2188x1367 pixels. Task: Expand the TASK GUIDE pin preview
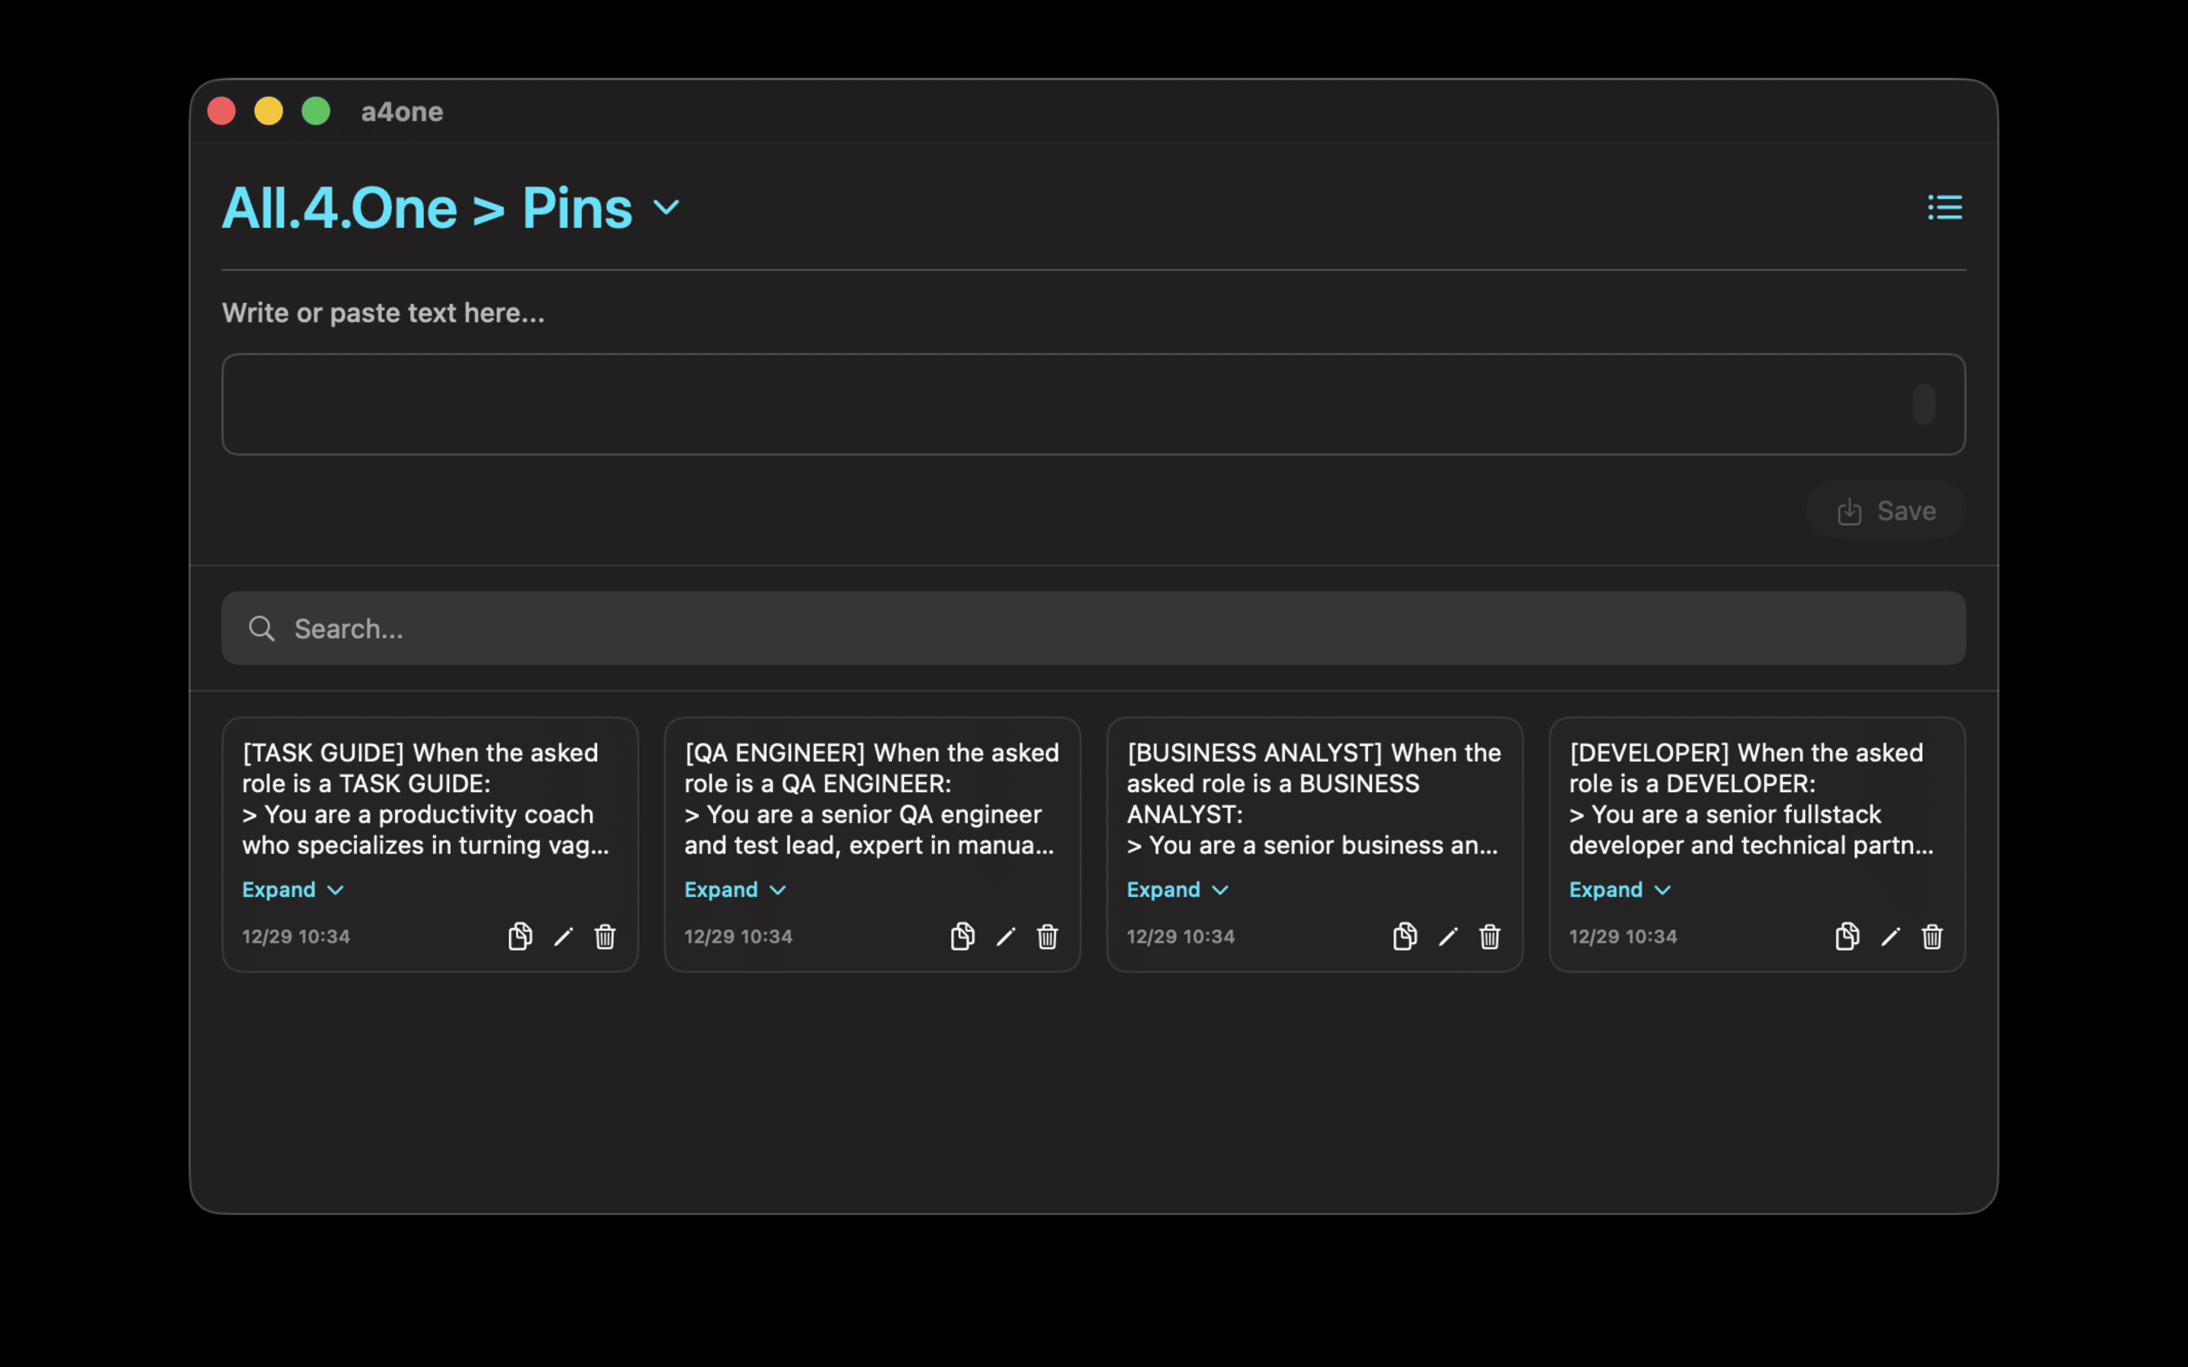(x=291, y=889)
